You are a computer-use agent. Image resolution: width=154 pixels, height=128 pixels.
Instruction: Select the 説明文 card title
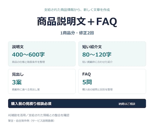(x=18, y=47)
